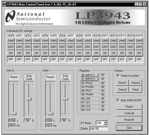Set LED0 to DIM0
Image resolution: width=149 pixels, height=135 pixels.
pos(11,41)
